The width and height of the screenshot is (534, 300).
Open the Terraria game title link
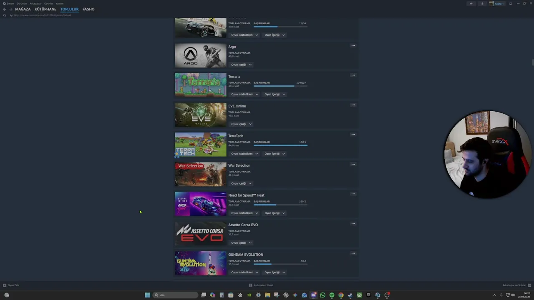click(234, 77)
